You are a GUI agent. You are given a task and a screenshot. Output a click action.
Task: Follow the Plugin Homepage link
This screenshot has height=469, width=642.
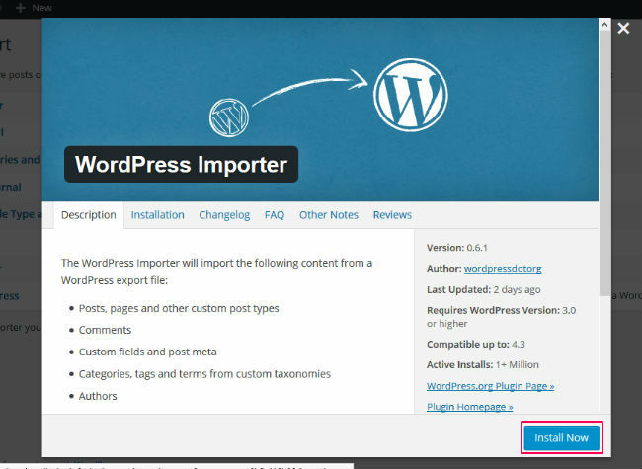(x=469, y=407)
